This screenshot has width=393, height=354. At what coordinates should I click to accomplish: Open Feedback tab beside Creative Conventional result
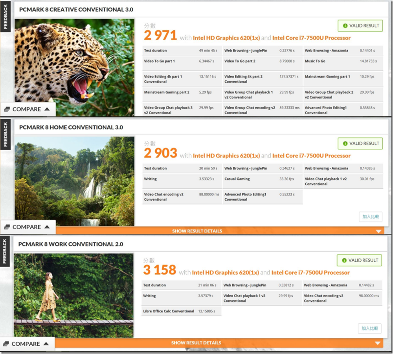[x=5, y=16]
